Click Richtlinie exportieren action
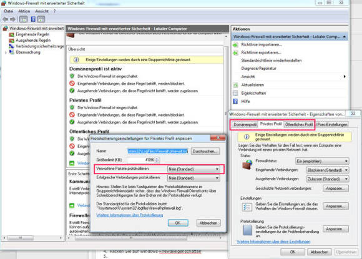 click(x=261, y=52)
